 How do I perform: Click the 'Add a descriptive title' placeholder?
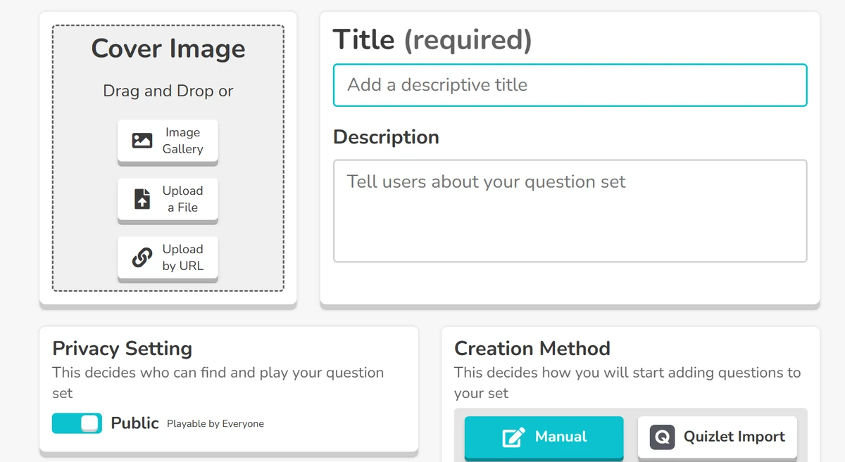[x=437, y=85]
